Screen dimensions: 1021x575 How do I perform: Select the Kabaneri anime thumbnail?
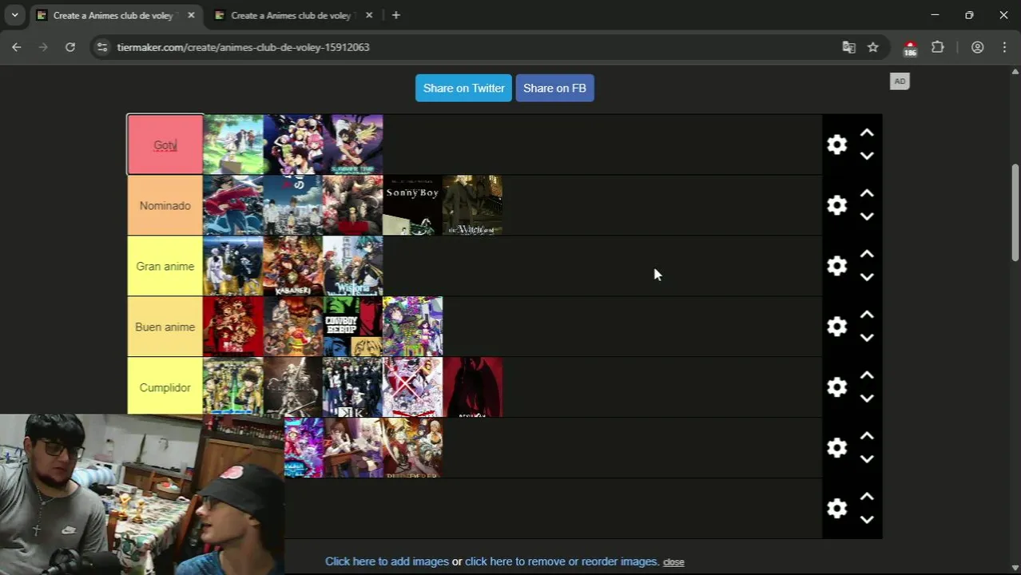point(292,266)
